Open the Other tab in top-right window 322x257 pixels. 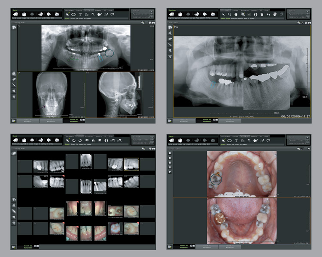click(267, 10)
